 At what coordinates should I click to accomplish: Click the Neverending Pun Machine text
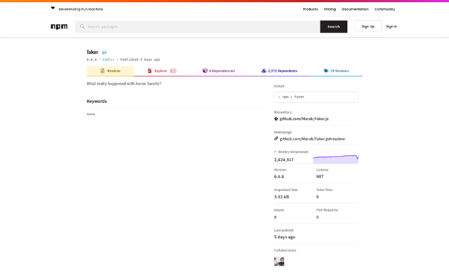click(81, 9)
